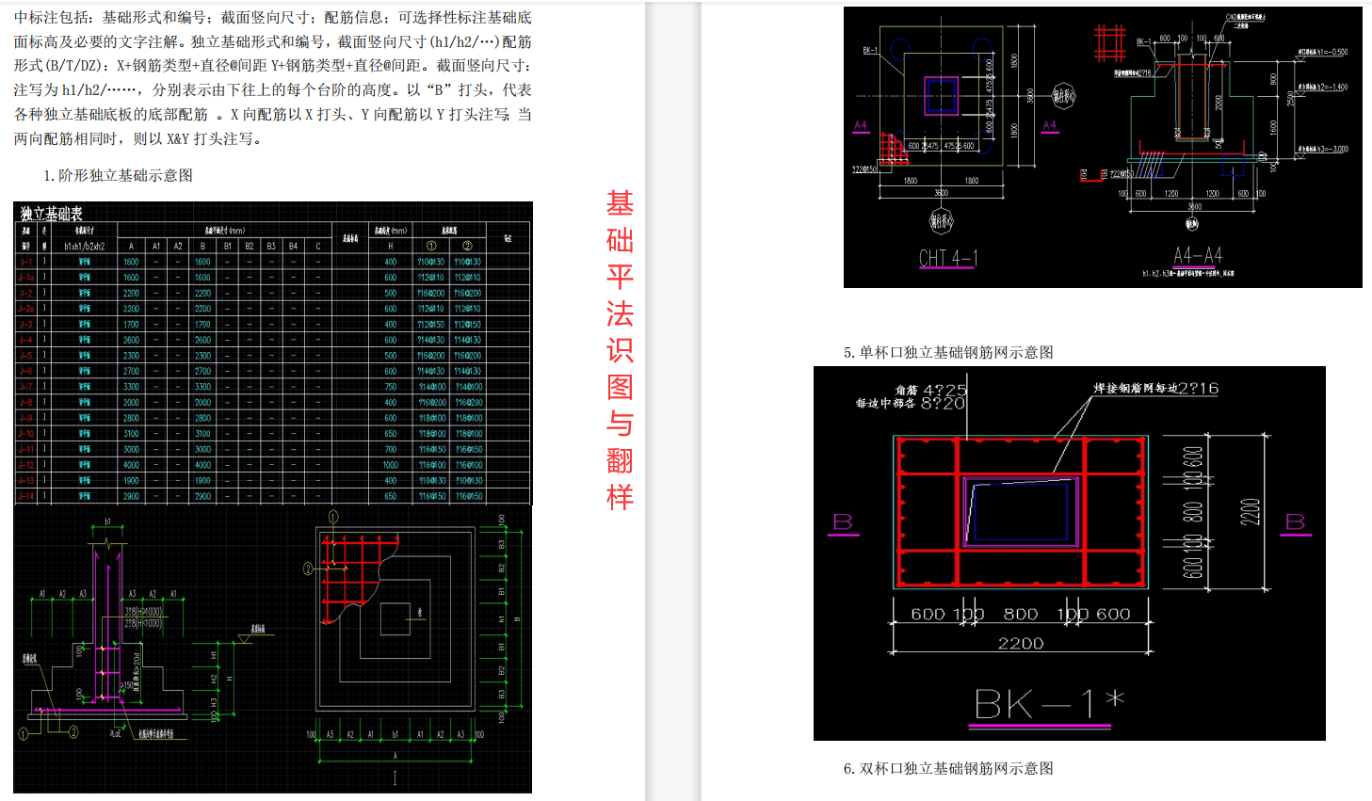Screen dimensions: 1372x801
Task: Click row label 'J-1a' in the foundation table
Action: (25, 278)
